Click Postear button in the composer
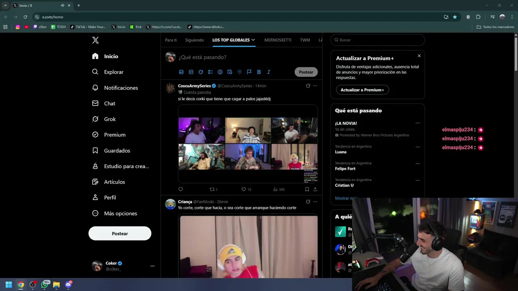Image resolution: width=518 pixels, height=291 pixels. (x=306, y=72)
